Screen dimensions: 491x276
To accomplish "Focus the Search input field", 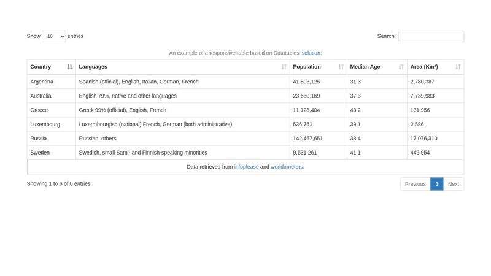I will [431, 36].
